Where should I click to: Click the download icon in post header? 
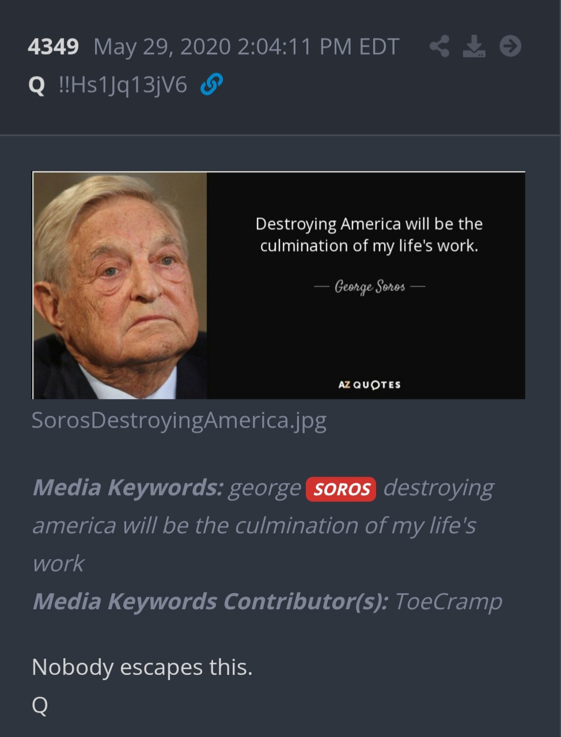tap(474, 46)
